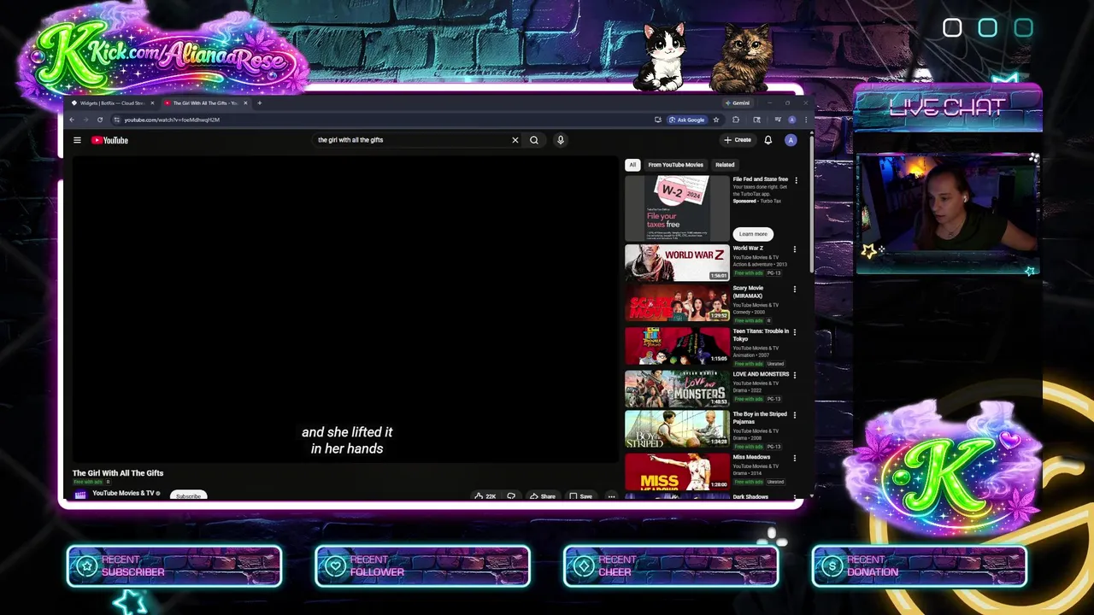The width and height of the screenshot is (1094, 615).
Task: Click the LOVE AND MONSTERS title link
Action: click(x=761, y=374)
